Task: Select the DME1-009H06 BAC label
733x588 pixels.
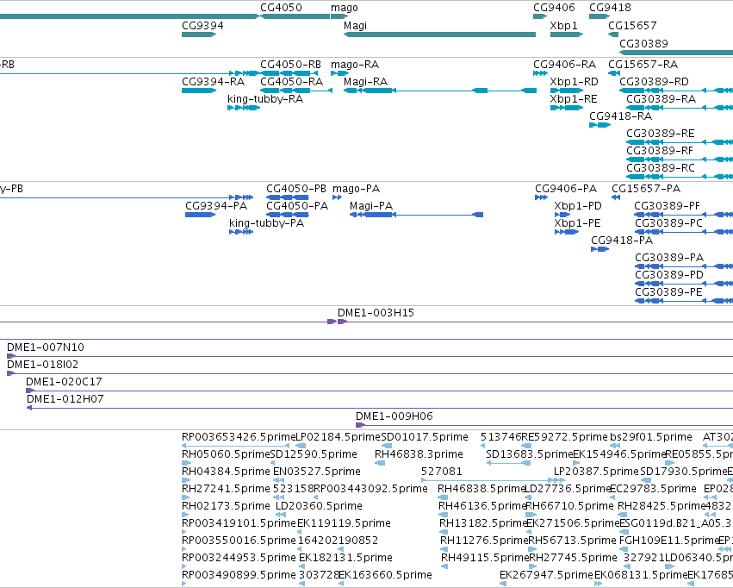Action: 394,416
